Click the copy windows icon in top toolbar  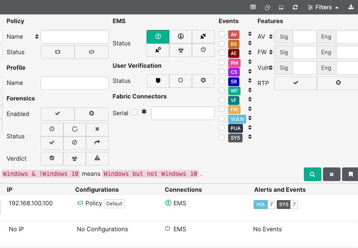267,8
